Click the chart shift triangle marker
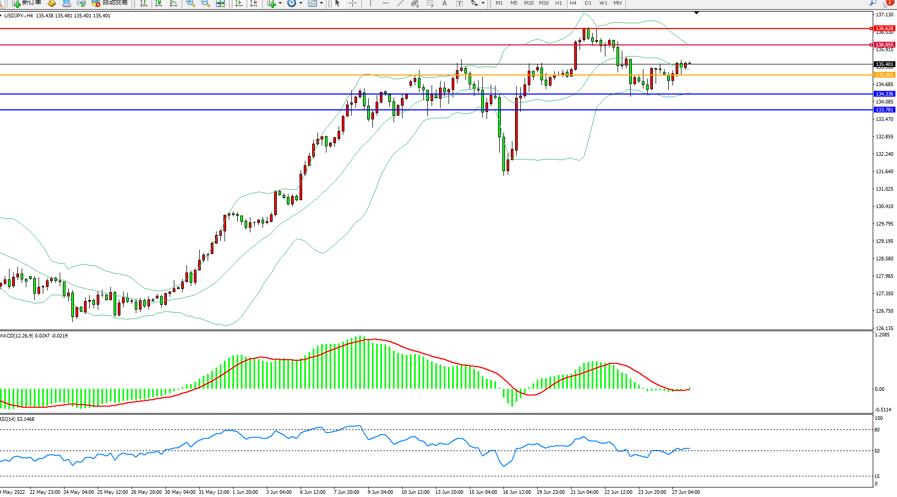The width and height of the screenshot is (897, 497). (697, 13)
